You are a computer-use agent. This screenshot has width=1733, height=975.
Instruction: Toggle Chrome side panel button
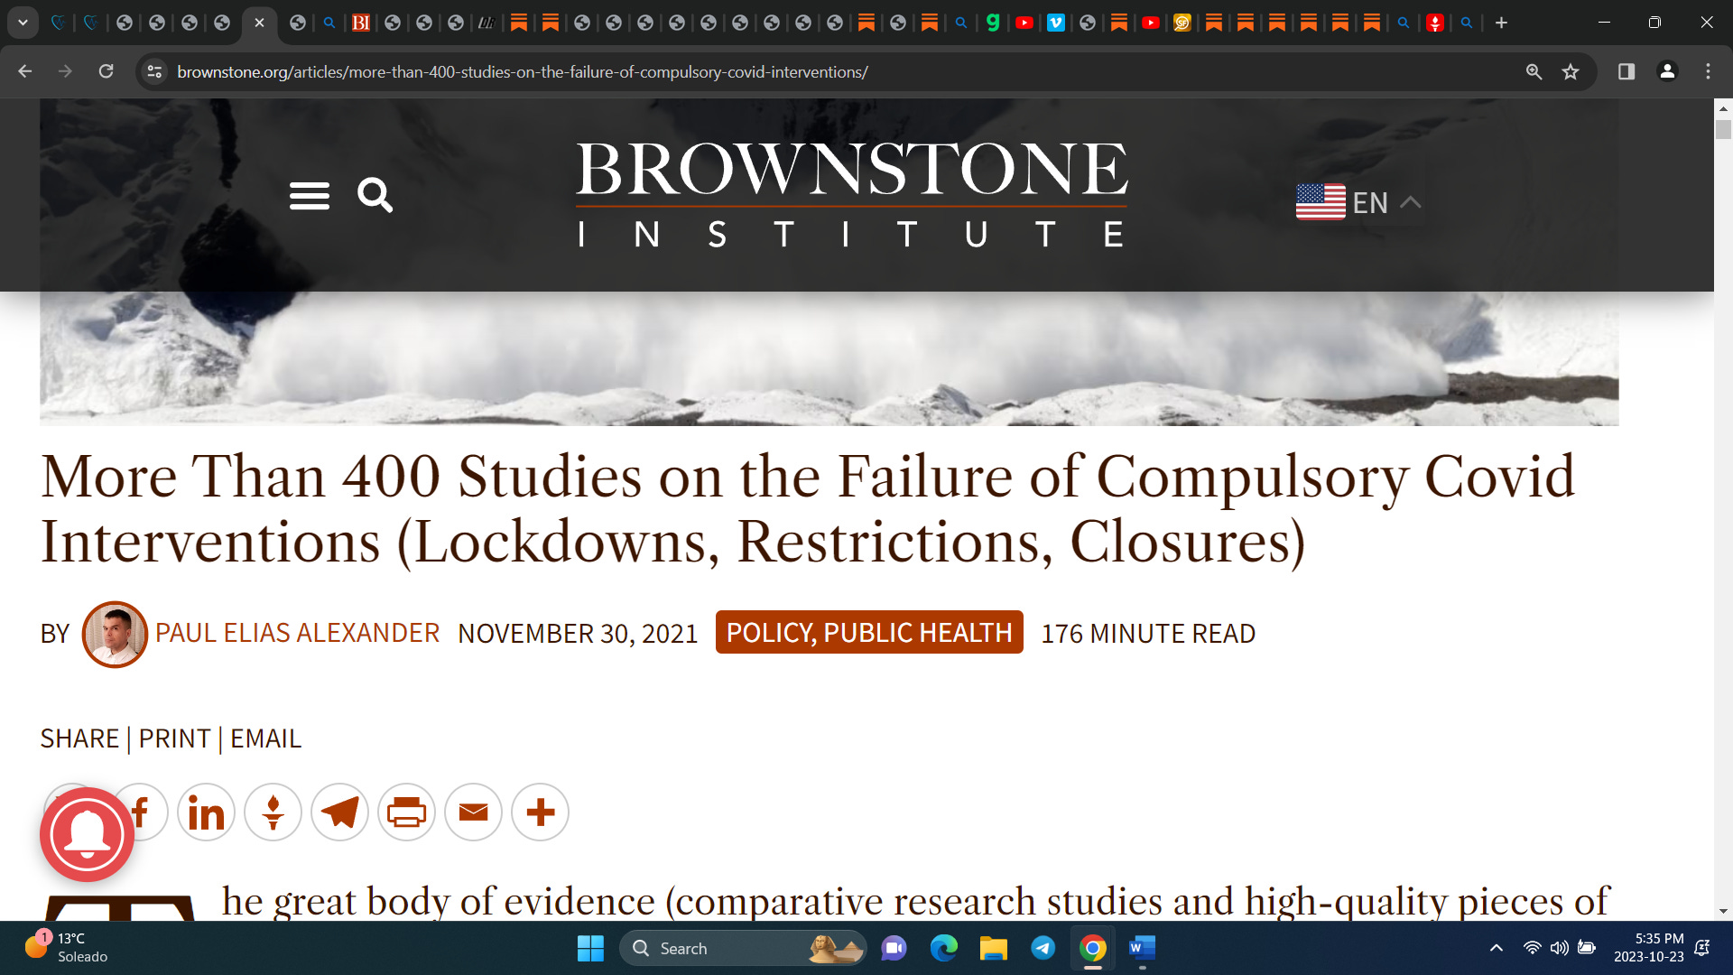pos(1626,71)
